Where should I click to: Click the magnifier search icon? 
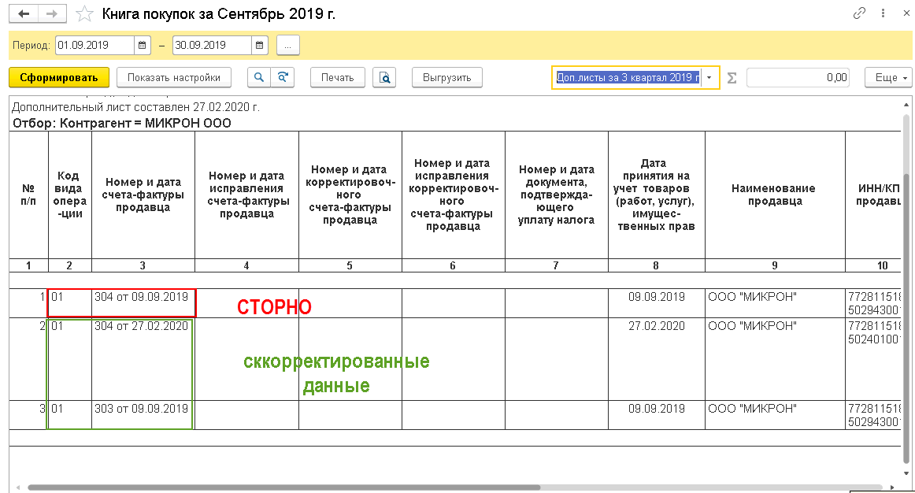point(259,77)
